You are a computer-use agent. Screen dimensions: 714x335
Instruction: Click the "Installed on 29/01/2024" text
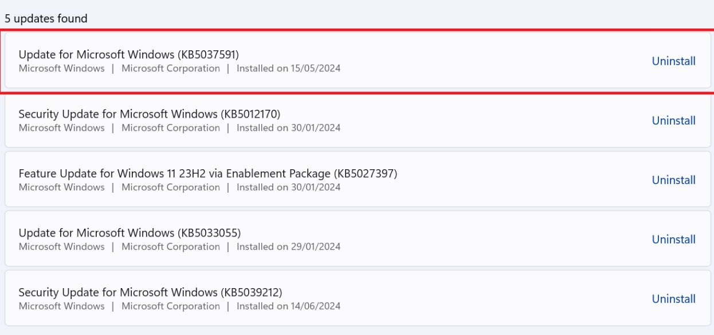point(288,247)
